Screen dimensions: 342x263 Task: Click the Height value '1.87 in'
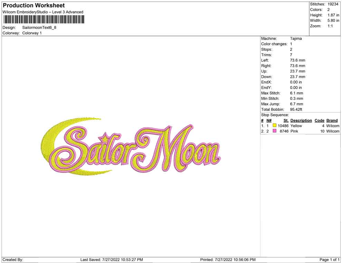pos(333,15)
